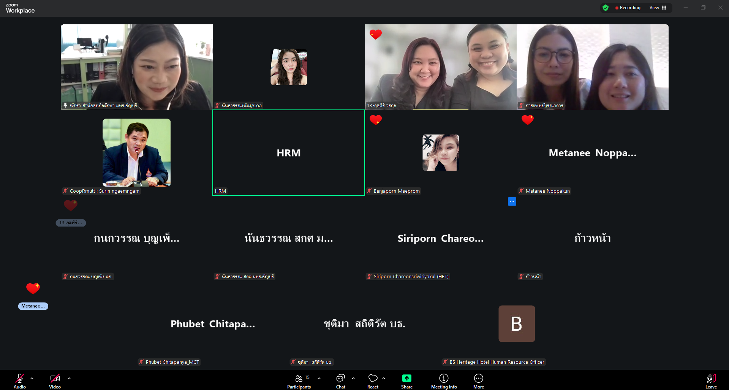Unmute microphone with the Audio button
The height and width of the screenshot is (390, 729).
coord(20,380)
